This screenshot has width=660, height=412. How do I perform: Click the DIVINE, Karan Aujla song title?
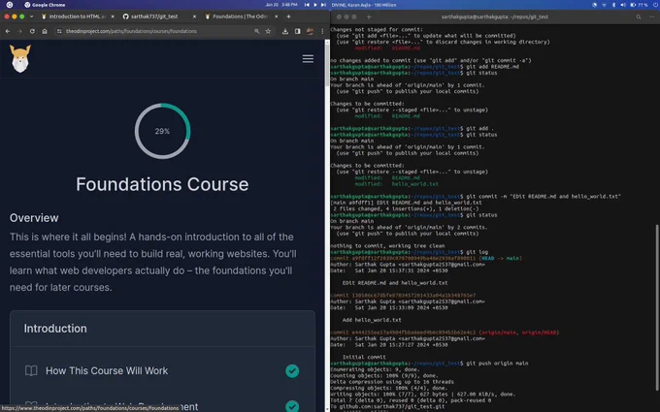364,5
